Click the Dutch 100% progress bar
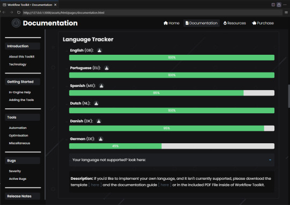The width and height of the screenshot is (290, 205). pos(172,111)
